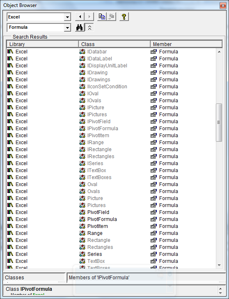Viewport: 229px width, 299px height.
Task: Click the search results scrollbar thumb
Action: click(219, 122)
